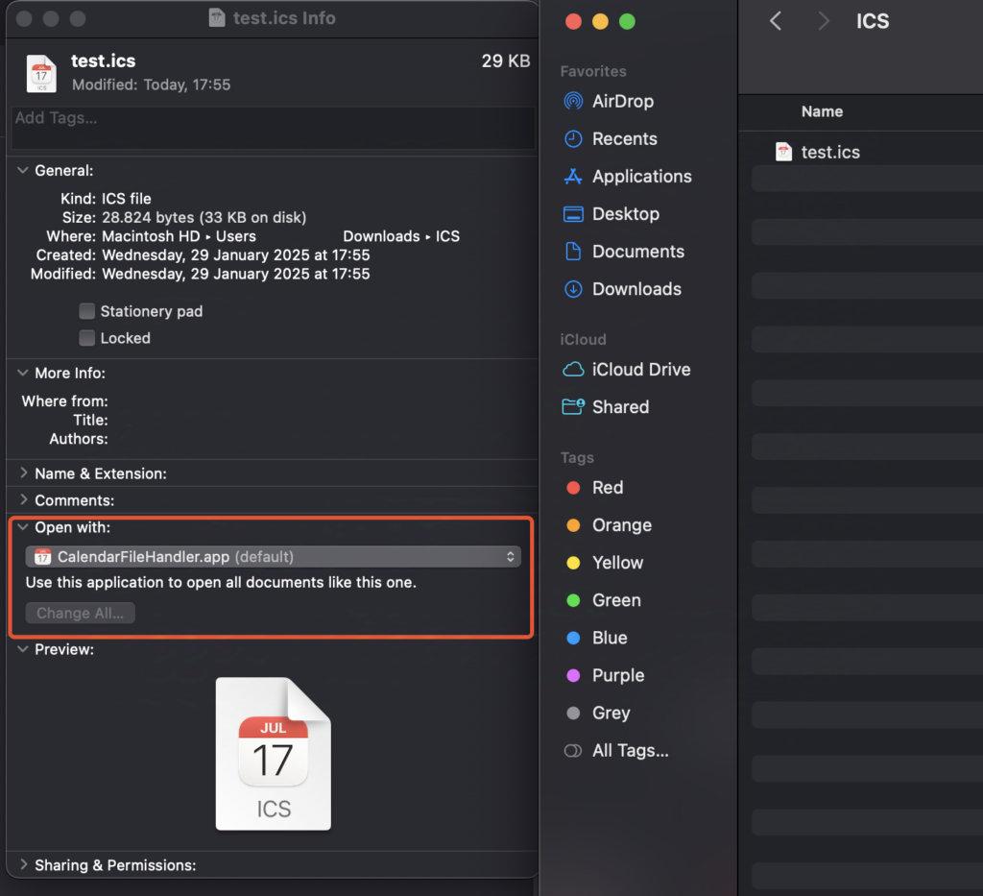This screenshot has height=896, width=983.
Task: Click the Finder back arrow
Action: tap(776, 21)
